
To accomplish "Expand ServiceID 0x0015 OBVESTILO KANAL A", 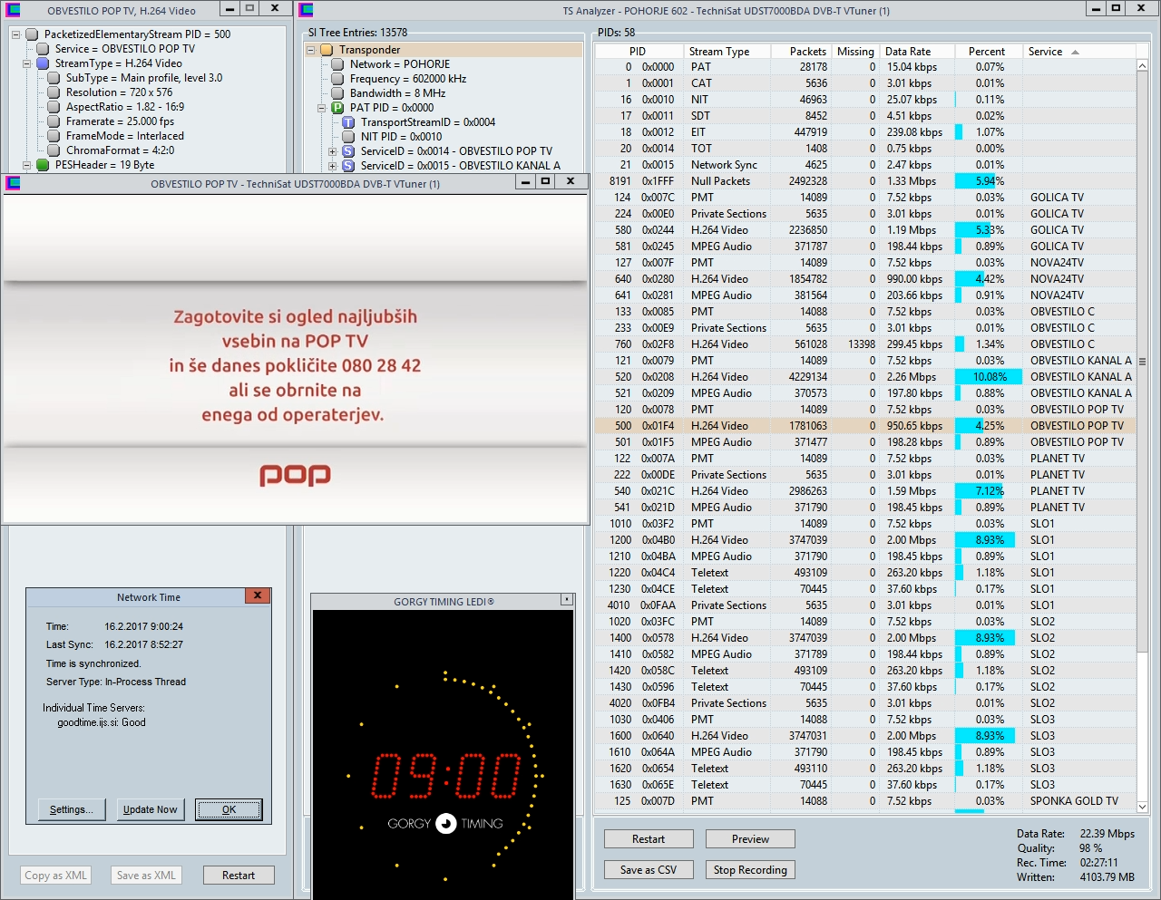I will [x=333, y=166].
